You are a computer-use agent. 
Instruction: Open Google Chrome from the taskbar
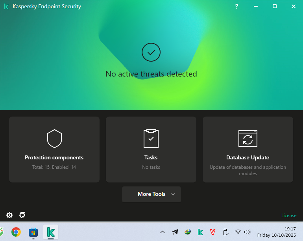click(16, 232)
